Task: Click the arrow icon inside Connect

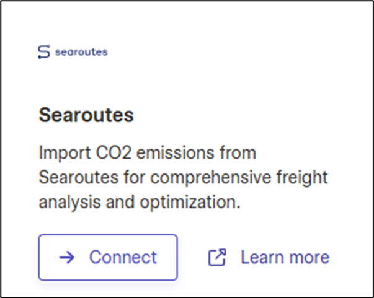Action: pos(67,257)
